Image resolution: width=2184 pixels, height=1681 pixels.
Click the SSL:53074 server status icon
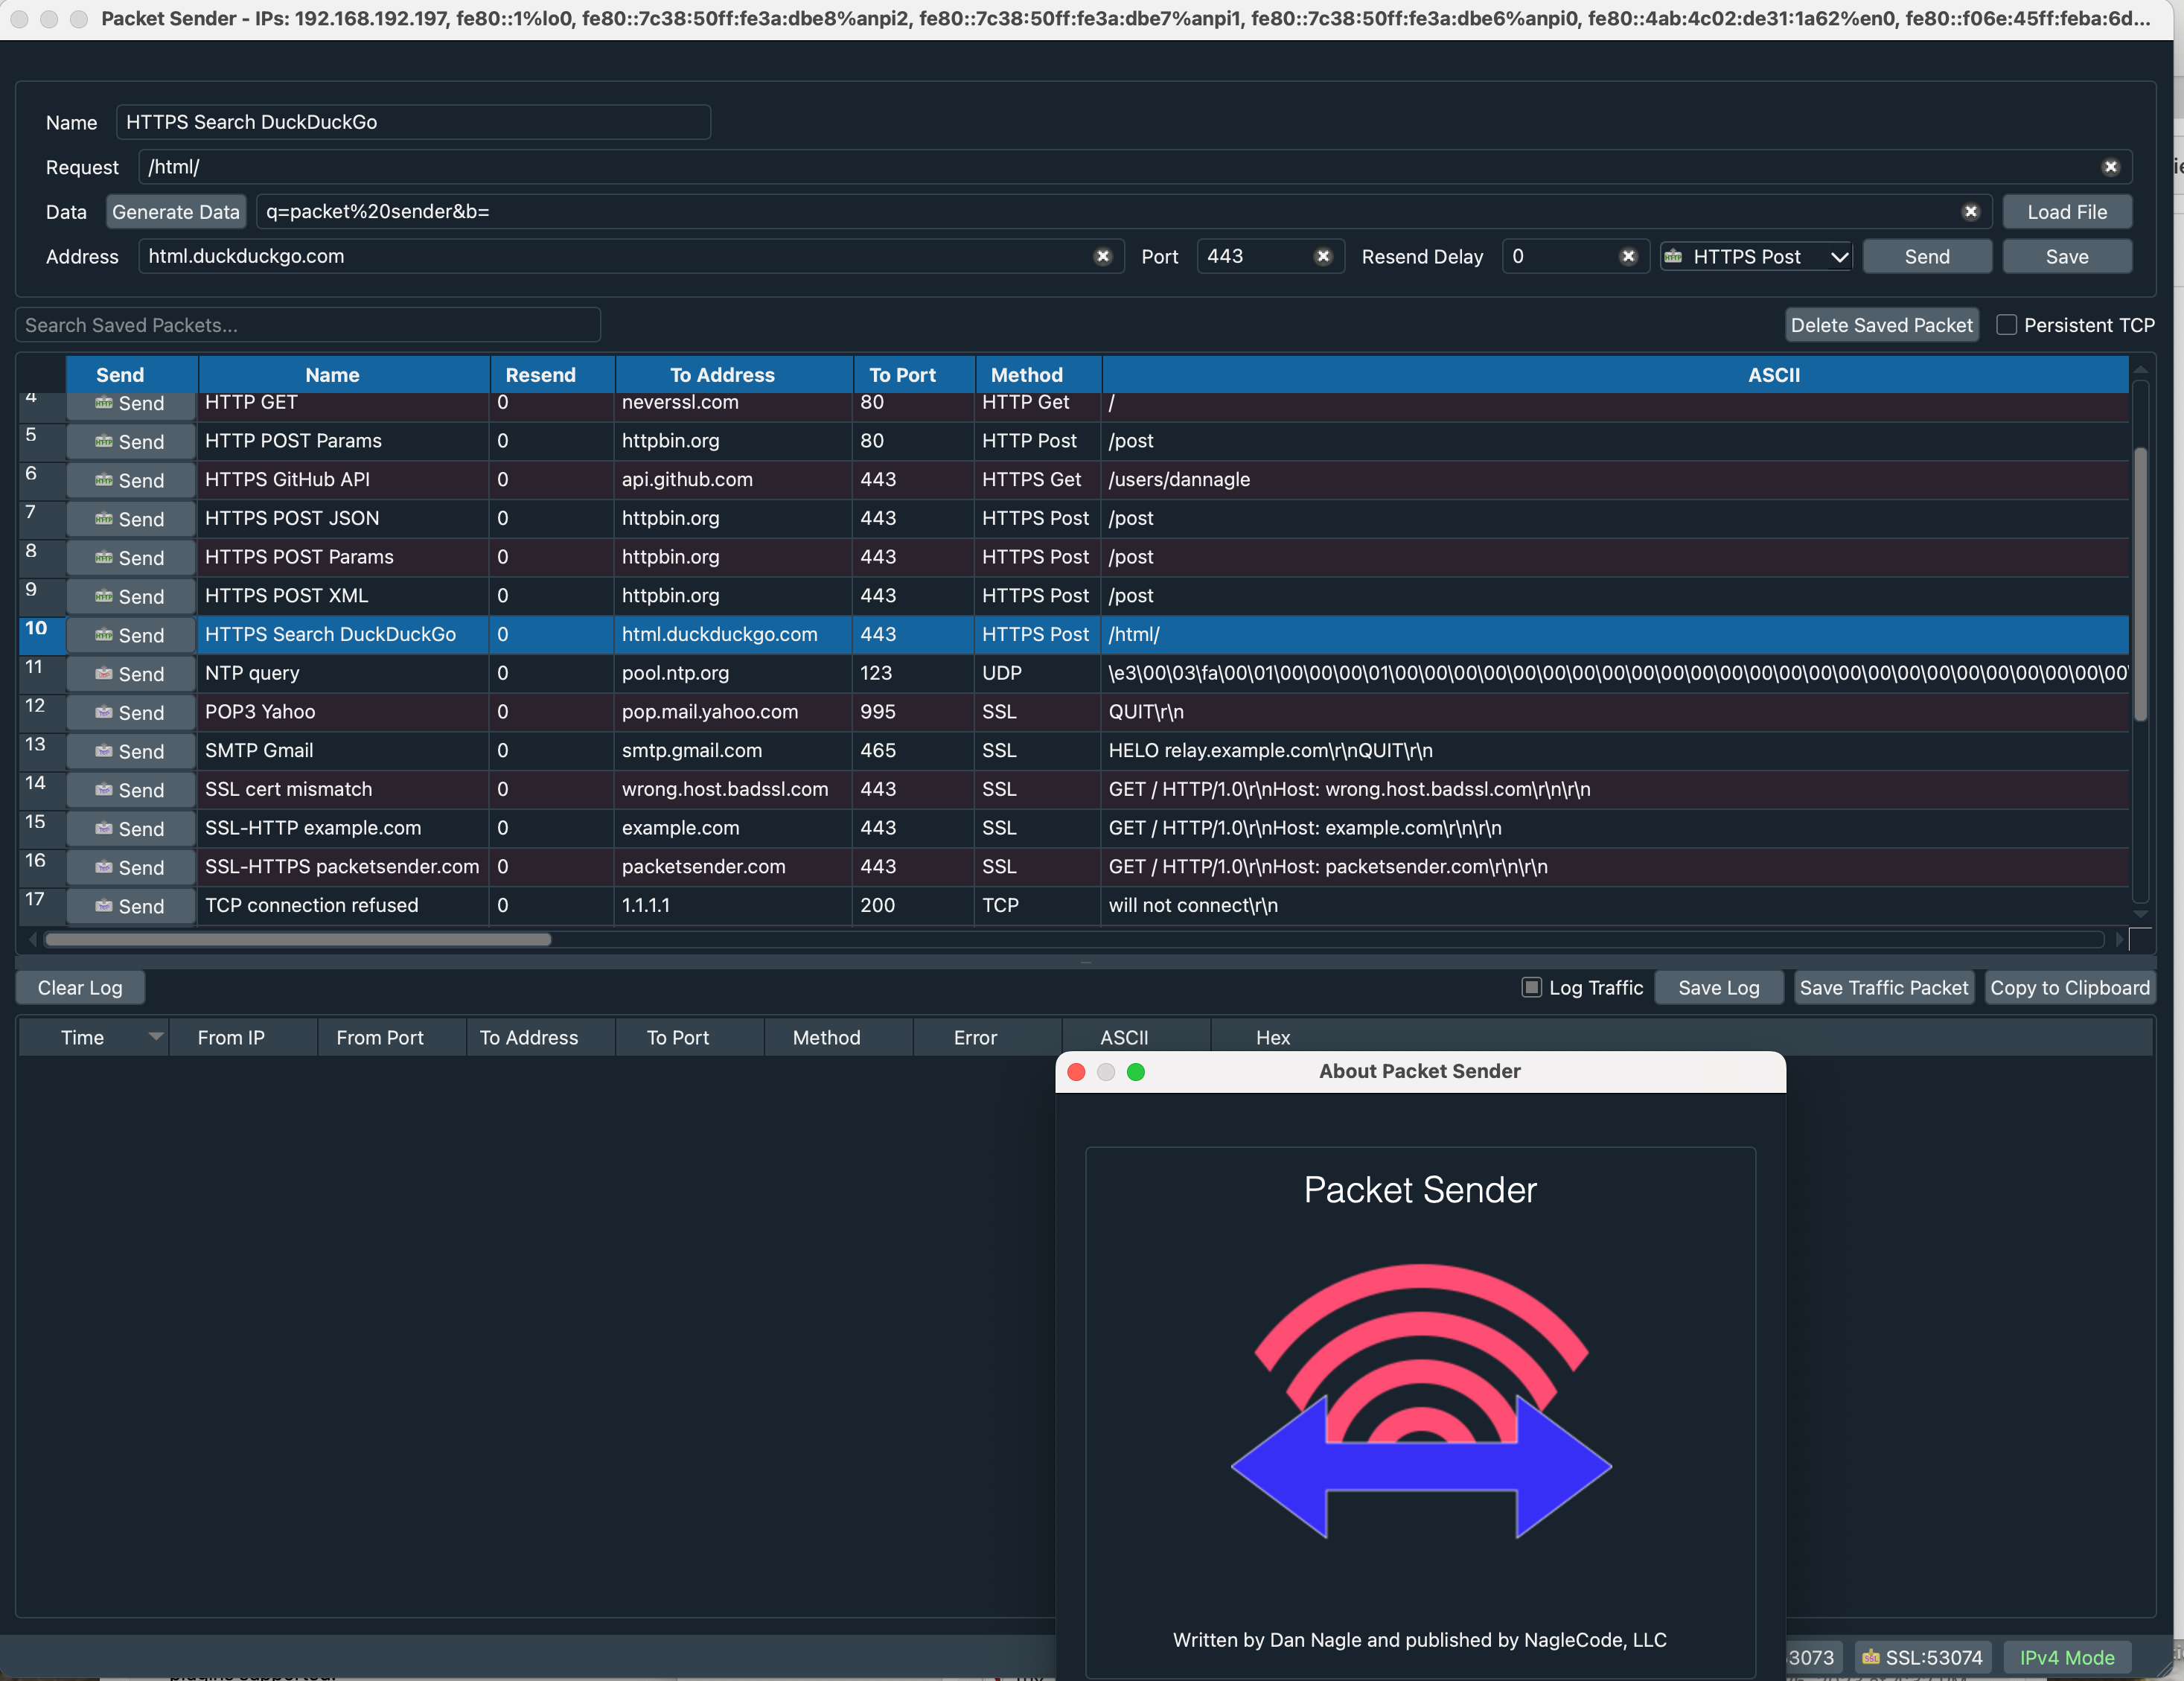tap(1870, 1657)
